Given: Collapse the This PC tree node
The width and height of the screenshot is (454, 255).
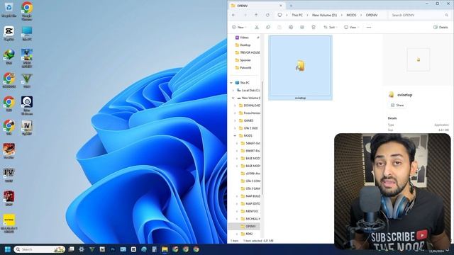Looking at the screenshot, I should point(231,83).
